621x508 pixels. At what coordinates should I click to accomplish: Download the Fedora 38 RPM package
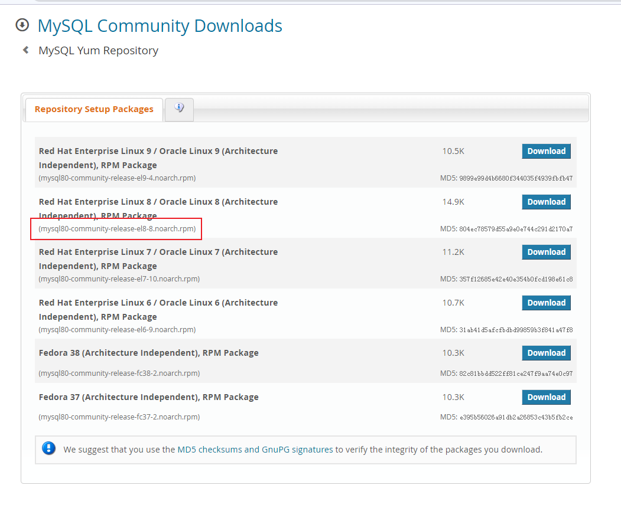click(x=546, y=353)
